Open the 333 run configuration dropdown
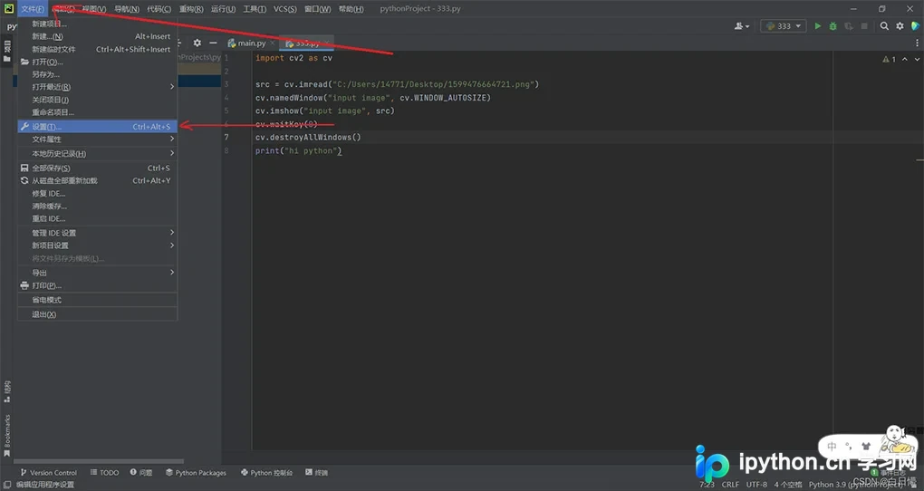This screenshot has height=491, width=924. [784, 26]
